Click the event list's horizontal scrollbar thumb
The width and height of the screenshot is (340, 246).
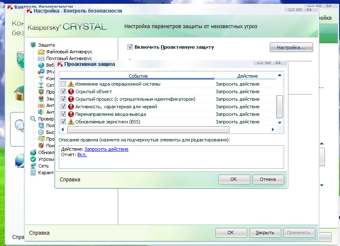[x=148, y=129]
